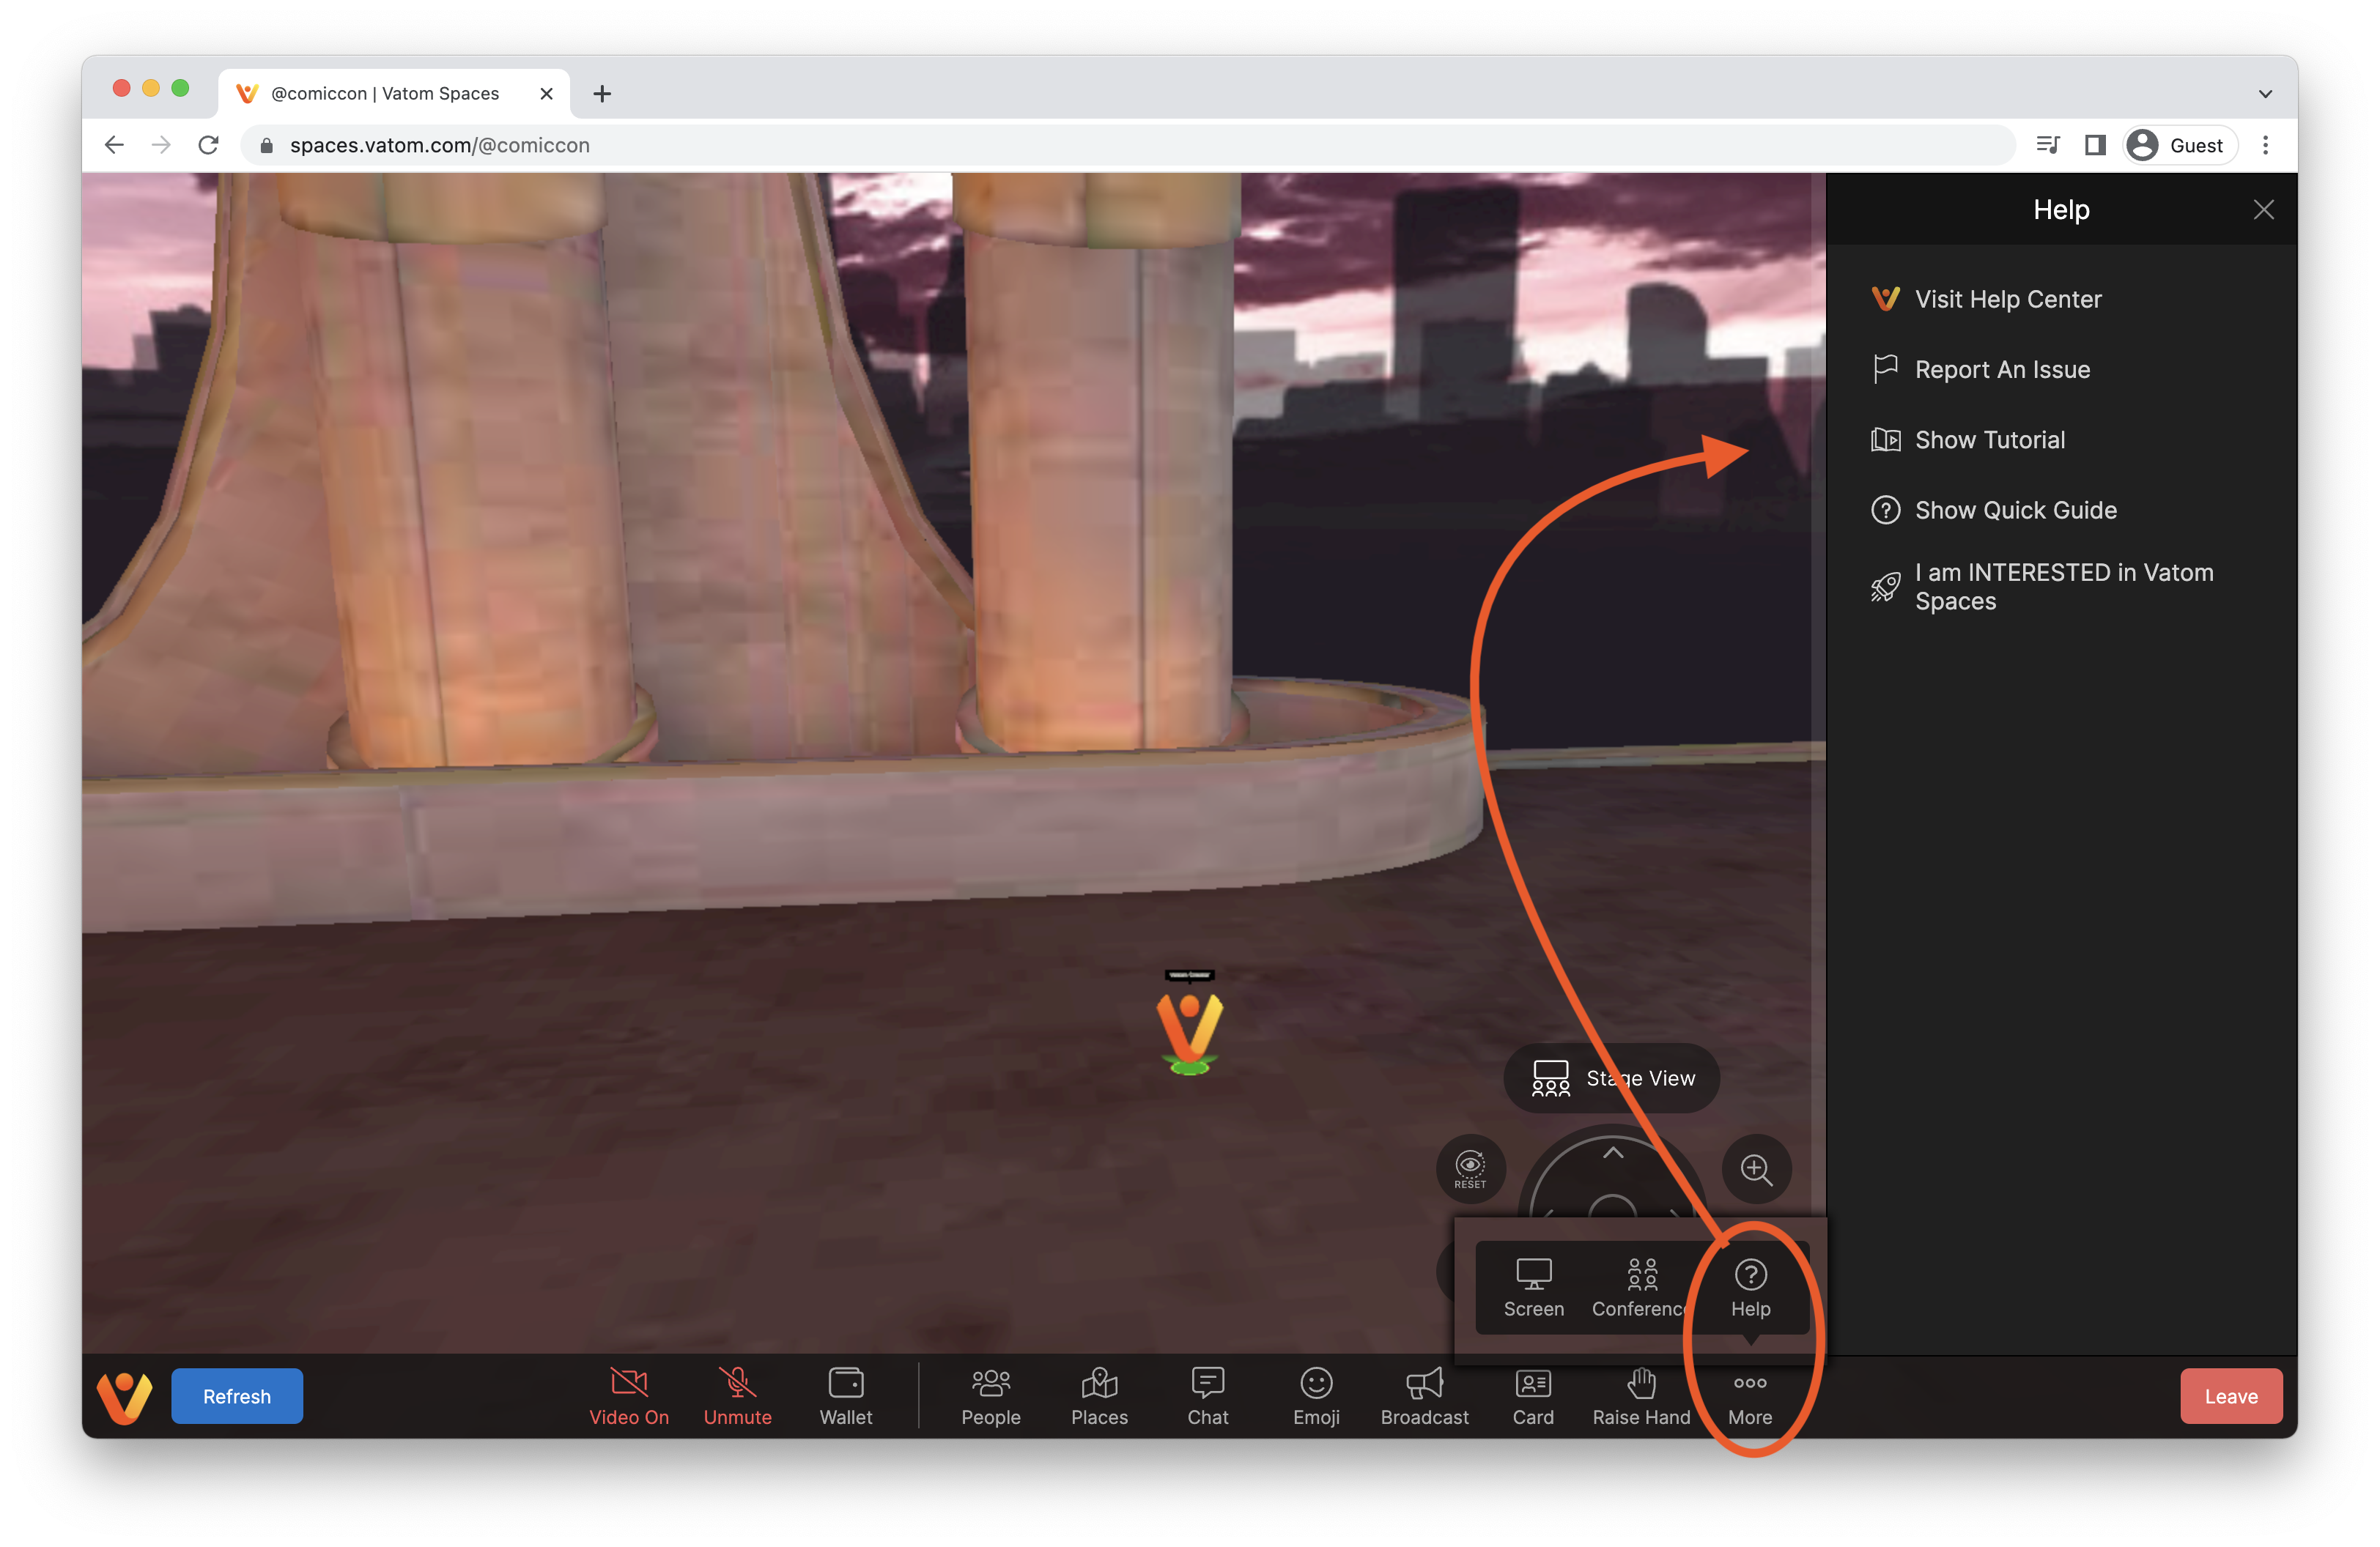This screenshot has width=2380, height=1547.
Task: Reset the camera view
Action: (x=1470, y=1168)
